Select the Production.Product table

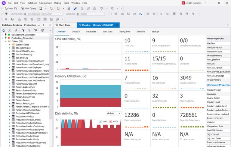[x=25, y=116]
